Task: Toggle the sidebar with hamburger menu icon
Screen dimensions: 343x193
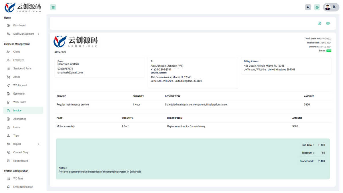Action: click(53, 7)
